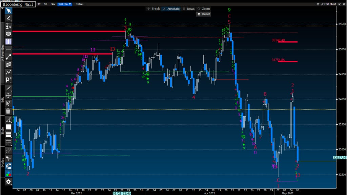Open the white fill color swatch

(8, 127)
